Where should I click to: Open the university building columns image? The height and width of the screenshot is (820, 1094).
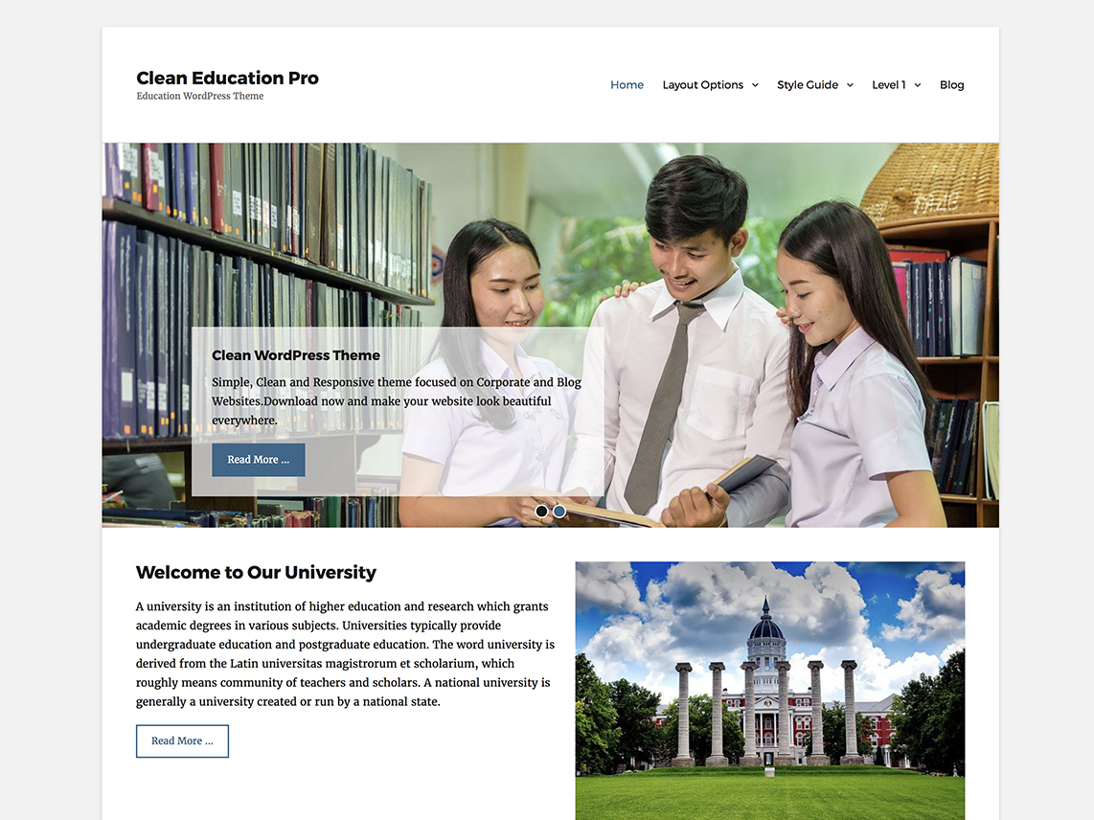point(769,690)
